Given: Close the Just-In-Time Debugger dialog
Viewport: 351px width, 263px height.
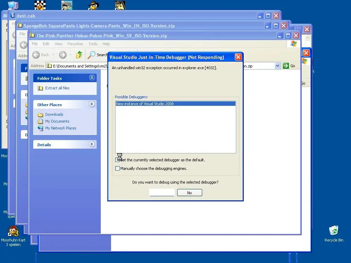Looking at the screenshot, I should (238, 57).
